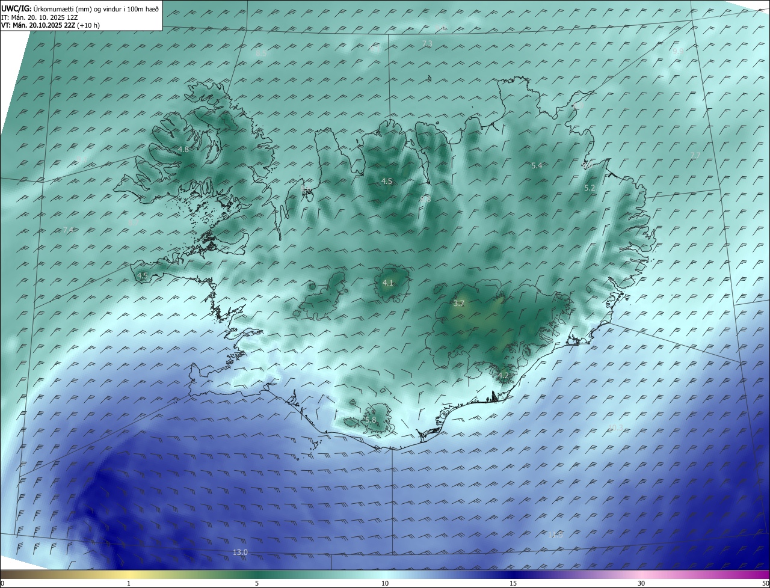The width and height of the screenshot is (770, 588).
Task: Click the 13.0 value over the southwest ocean
Action: coord(240,552)
